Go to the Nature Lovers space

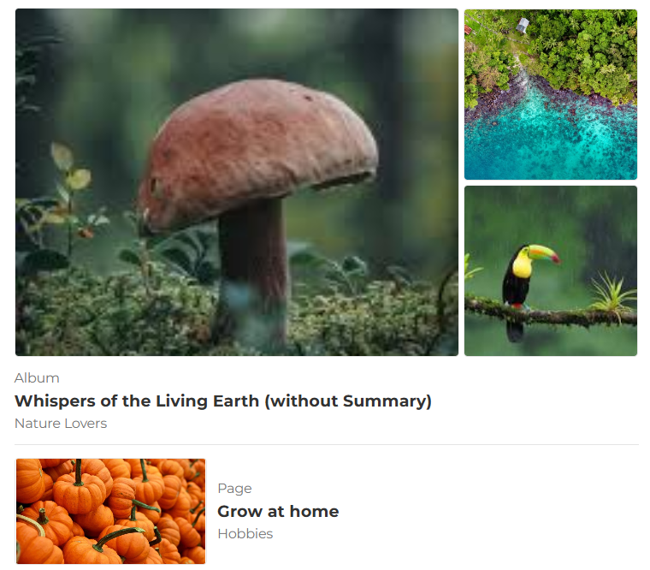click(61, 423)
